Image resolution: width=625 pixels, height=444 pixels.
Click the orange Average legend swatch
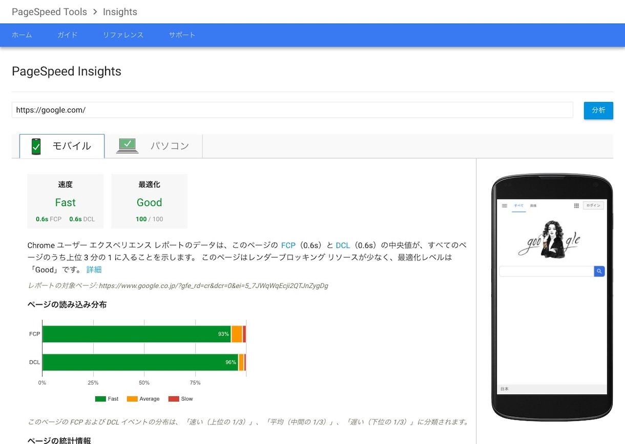(x=132, y=399)
